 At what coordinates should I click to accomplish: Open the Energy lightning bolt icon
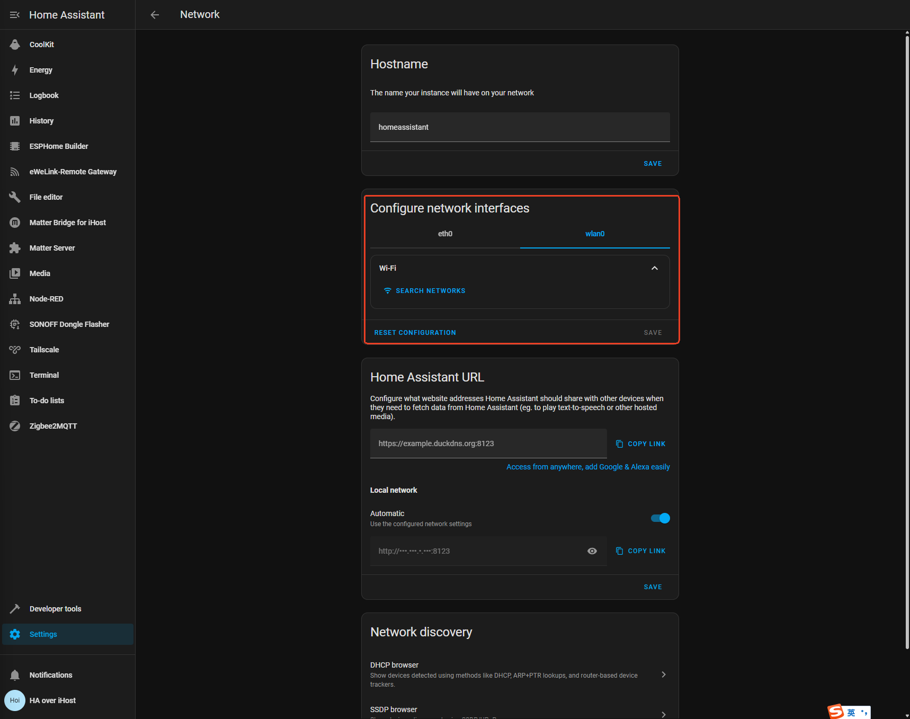[x=15, y=70]
